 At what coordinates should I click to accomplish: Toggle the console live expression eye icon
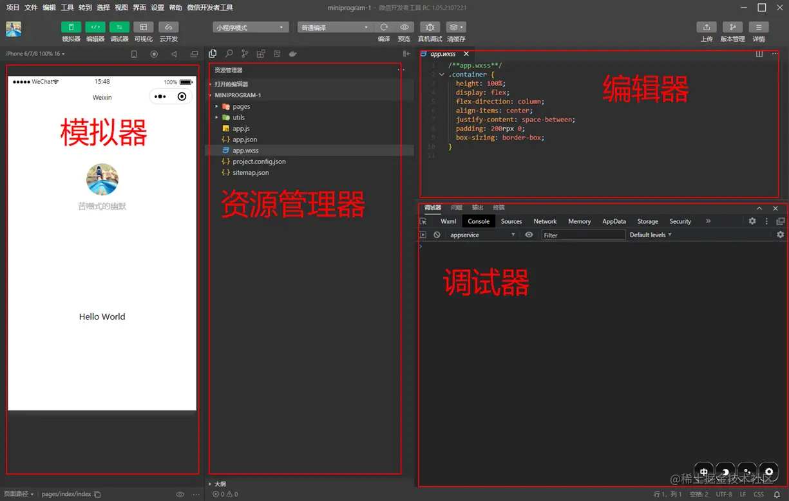(x=529, y=235)
